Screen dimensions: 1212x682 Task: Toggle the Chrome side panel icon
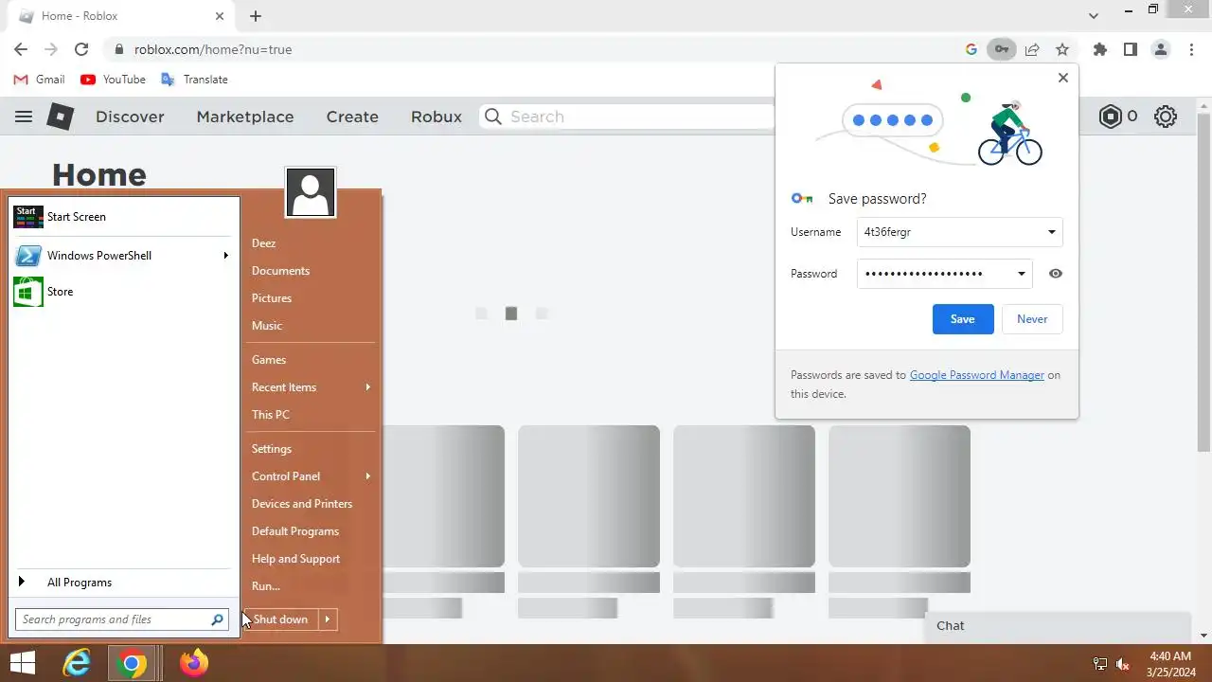click(1130, 49)
